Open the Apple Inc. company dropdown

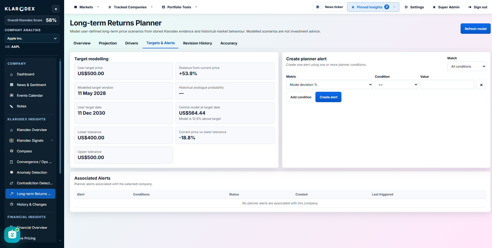tap(32, 38)
